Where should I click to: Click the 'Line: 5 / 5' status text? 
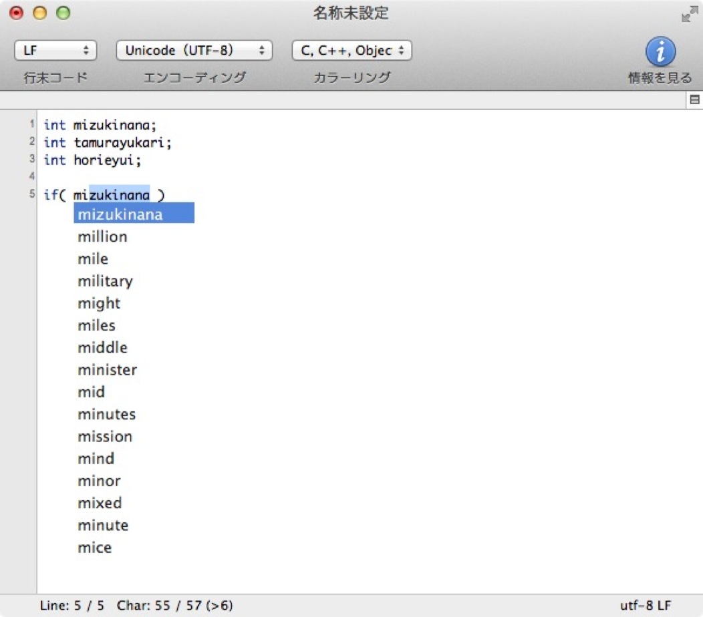(x=72, y=606)
